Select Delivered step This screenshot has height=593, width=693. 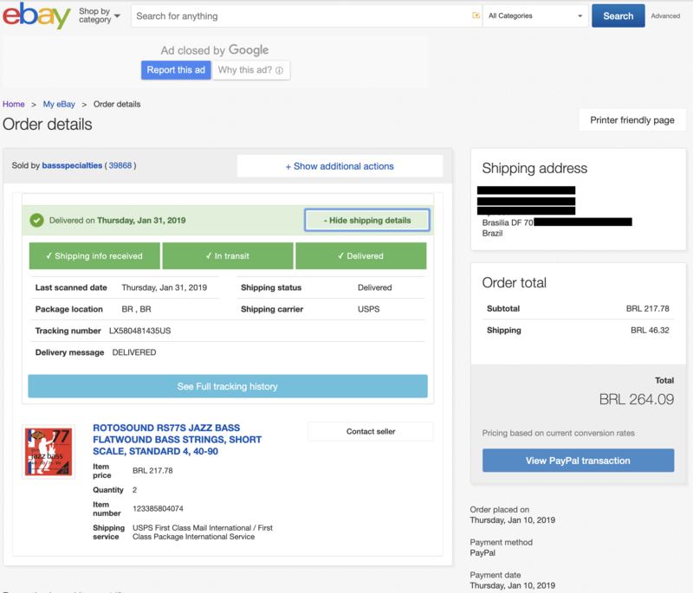point(360,255)
